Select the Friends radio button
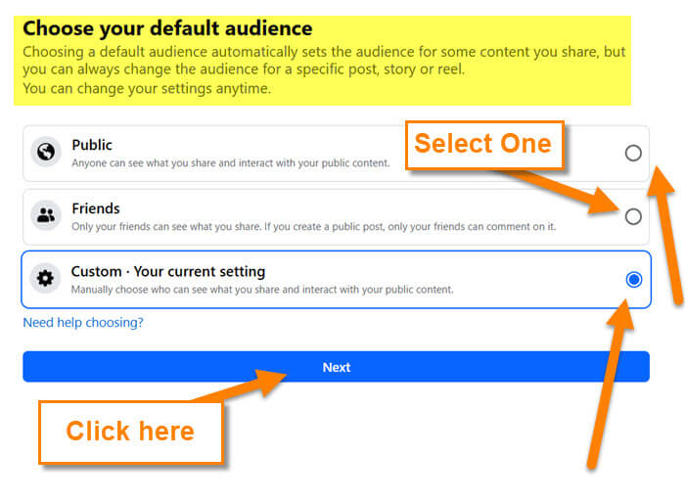The image size is (685, 501). coord(633,216)
